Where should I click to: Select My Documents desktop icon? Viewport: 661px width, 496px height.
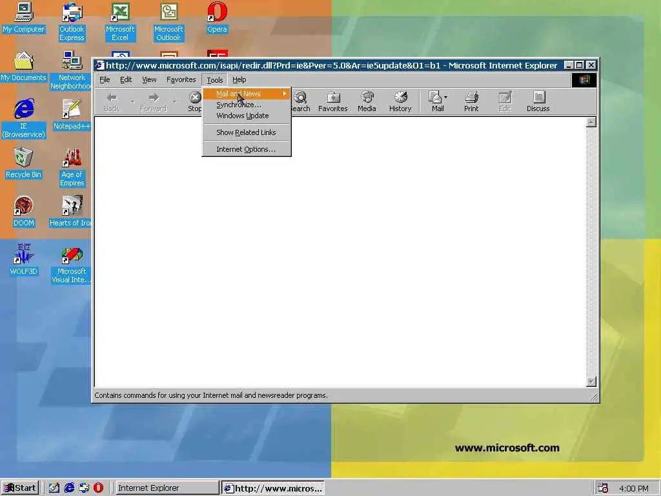[23, 67]
